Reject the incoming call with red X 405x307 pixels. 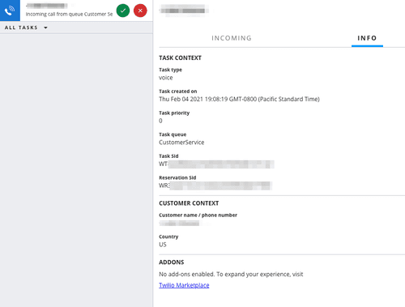pyautogui.click(x=140, y=11)
